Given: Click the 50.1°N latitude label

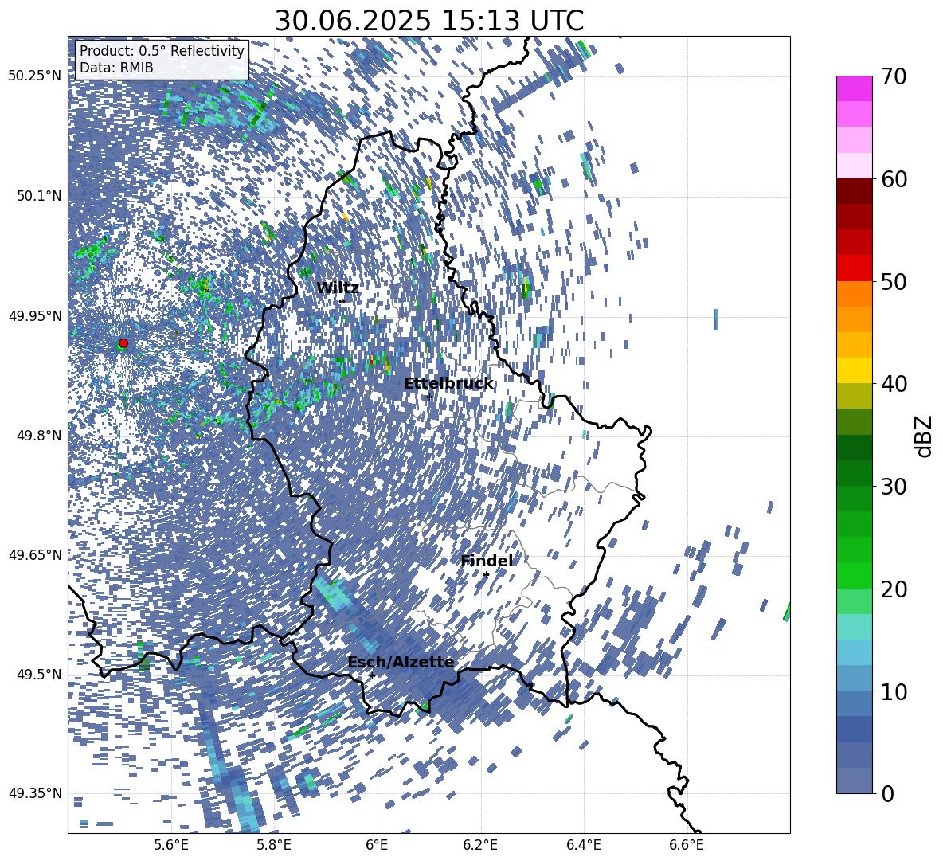Looking at the screenshot, I should 39,196.
